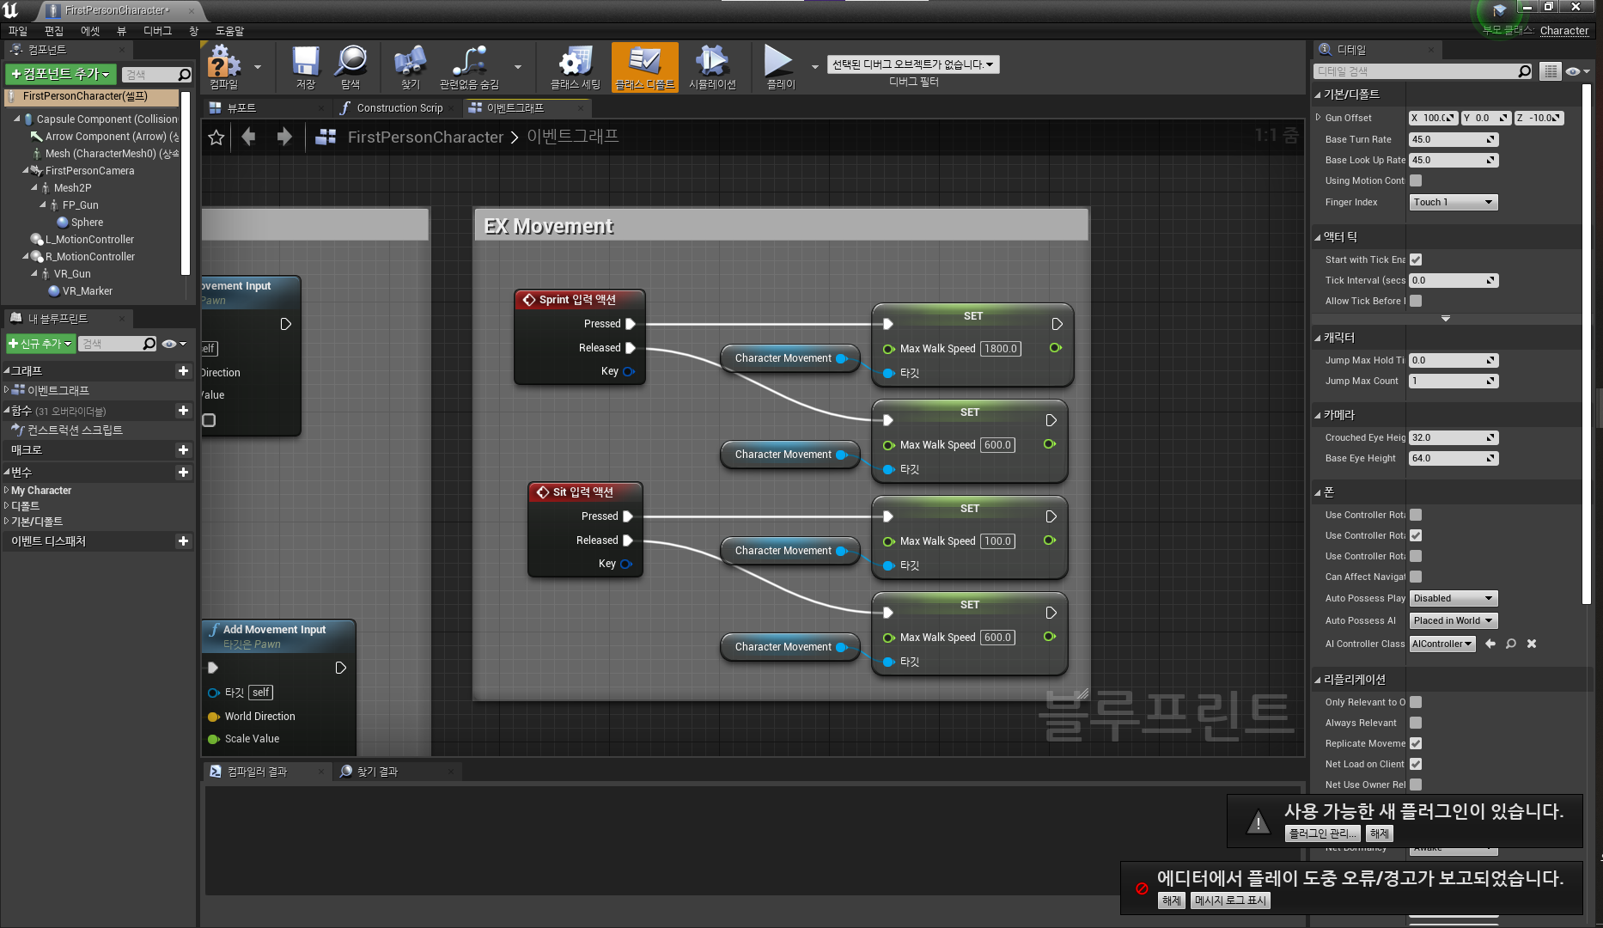This screenshot has width=1603, height=928.
Task: Open 클래스 세팅 toolbar icon
Action: coord(576,67)
